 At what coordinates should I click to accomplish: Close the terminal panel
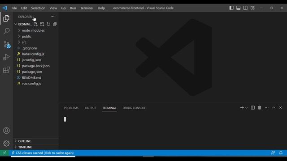281,108
